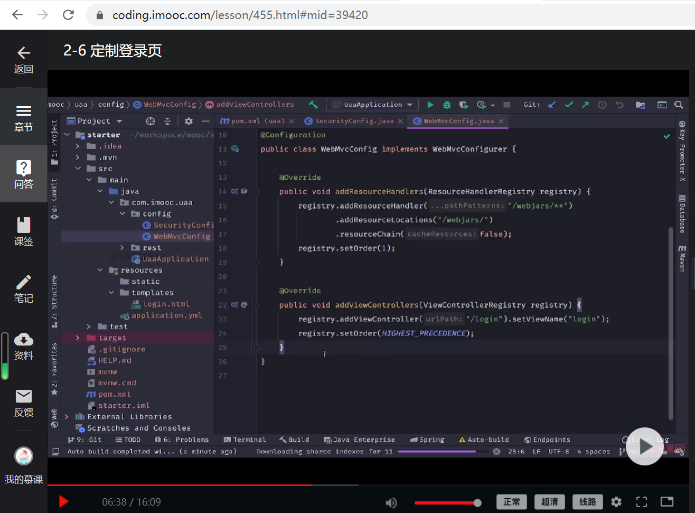Click the 我的慕课 avatar icon
Screen dimensions: 695x513
[24, 455]
